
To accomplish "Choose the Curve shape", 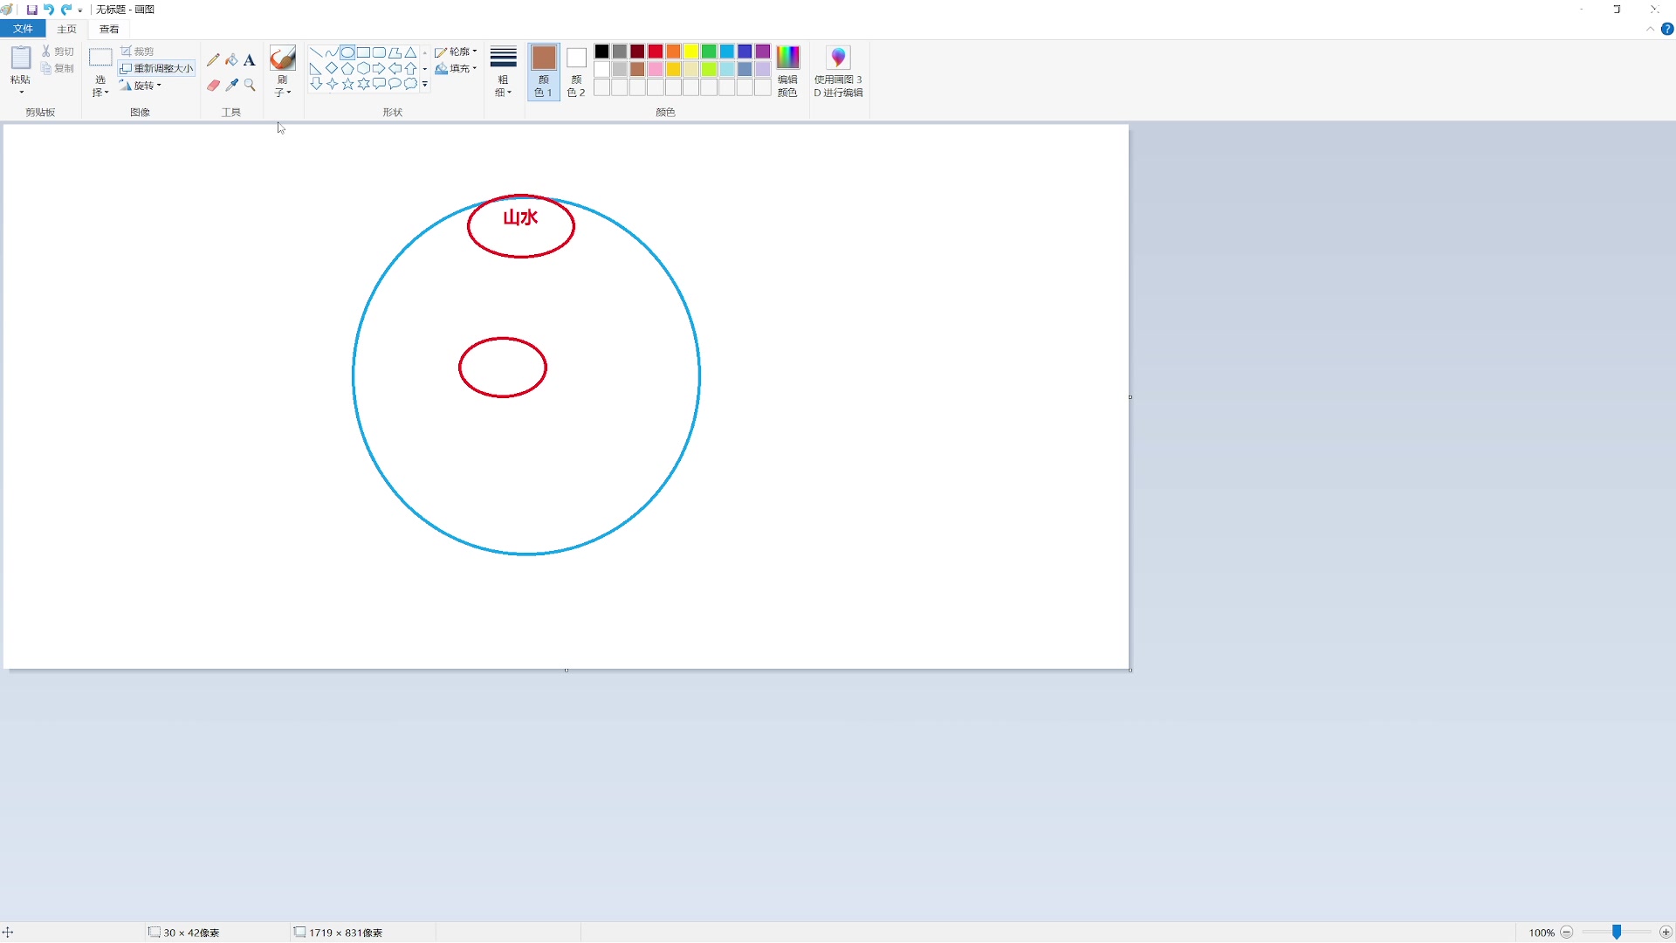I will [332, 52].
